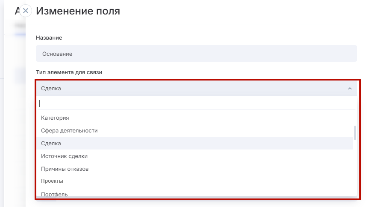Viewport: 367px width, 207px height.
Task: Focus the search field inside the dropdown
Action: click(197, 103)
